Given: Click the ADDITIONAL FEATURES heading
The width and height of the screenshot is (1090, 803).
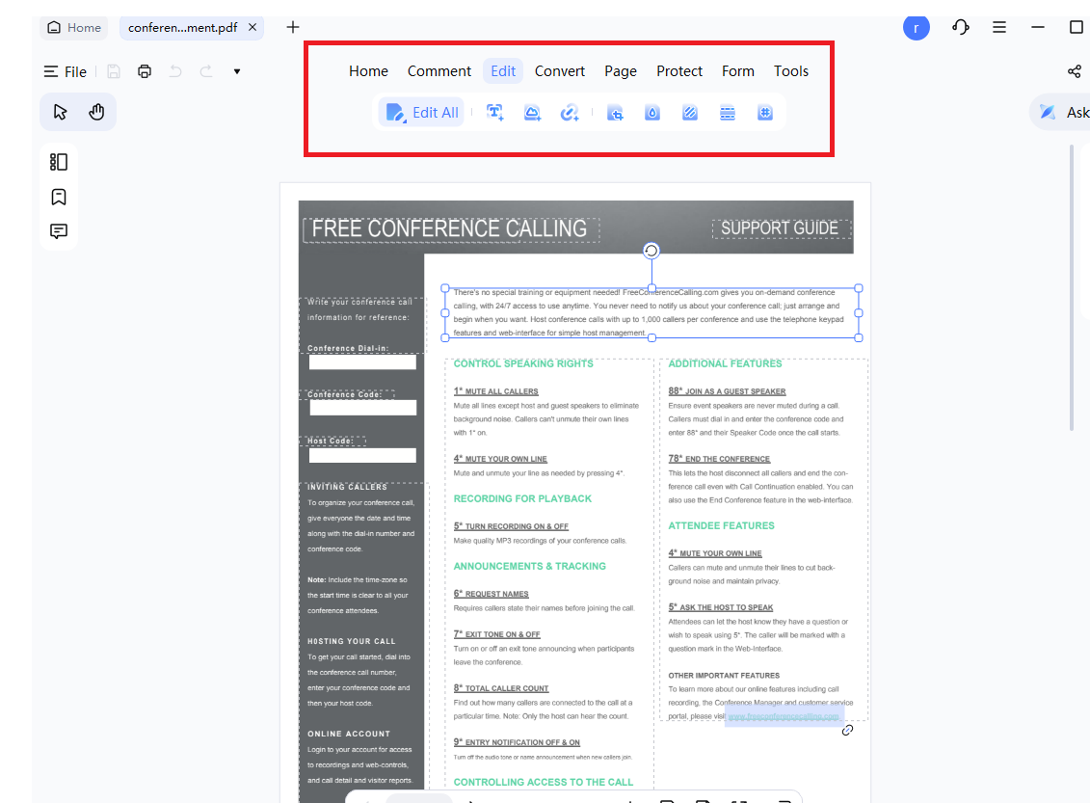Looking at the screenshot, I should [x=725, y=363].
